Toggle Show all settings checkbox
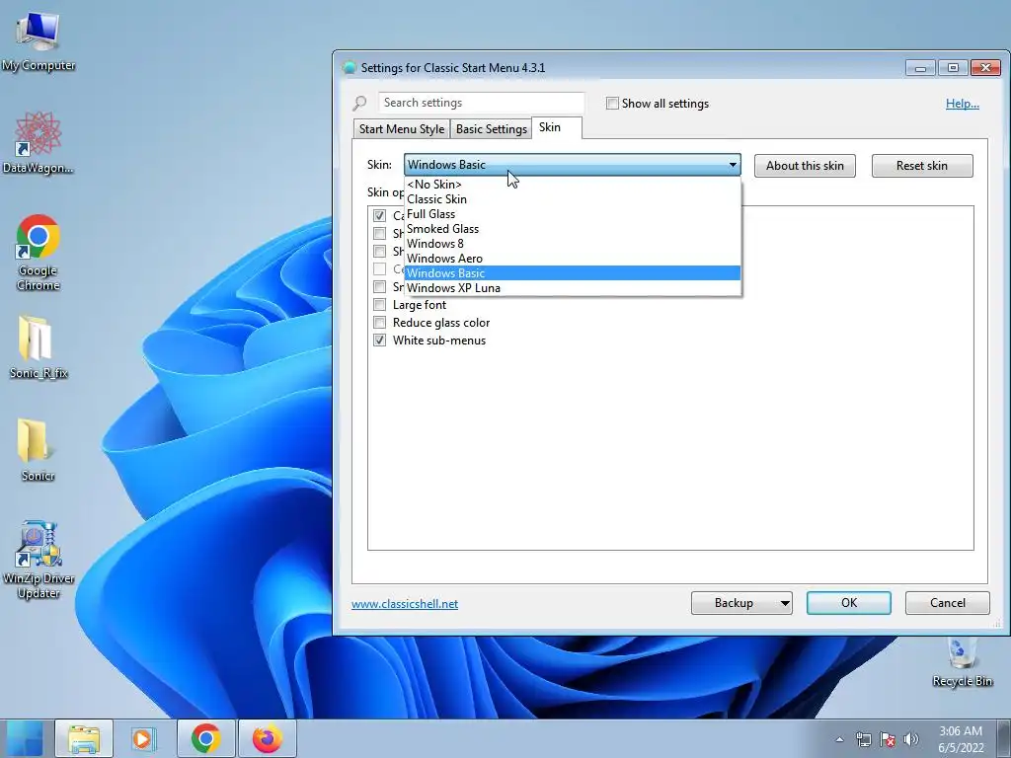Viewport: 1011px width, 758px height. (x=612, y=103)
